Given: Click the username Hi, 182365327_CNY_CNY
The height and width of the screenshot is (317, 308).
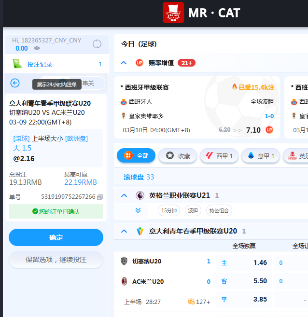Looking at the screenshot, I should point(47,41).
